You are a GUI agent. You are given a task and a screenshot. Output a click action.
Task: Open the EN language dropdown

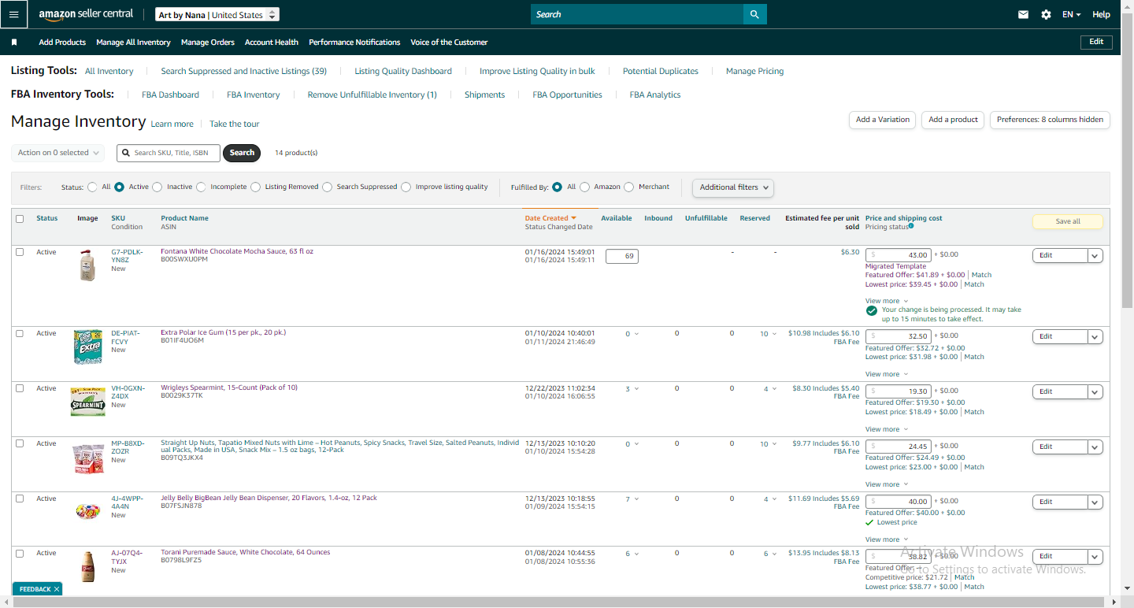tap(1071, 14)
